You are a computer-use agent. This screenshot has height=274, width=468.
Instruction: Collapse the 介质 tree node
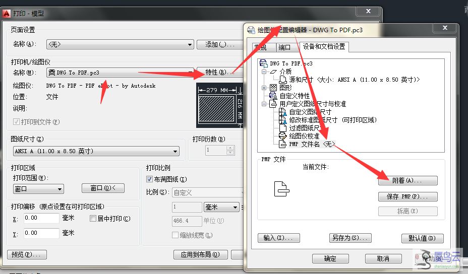(264, 72)
